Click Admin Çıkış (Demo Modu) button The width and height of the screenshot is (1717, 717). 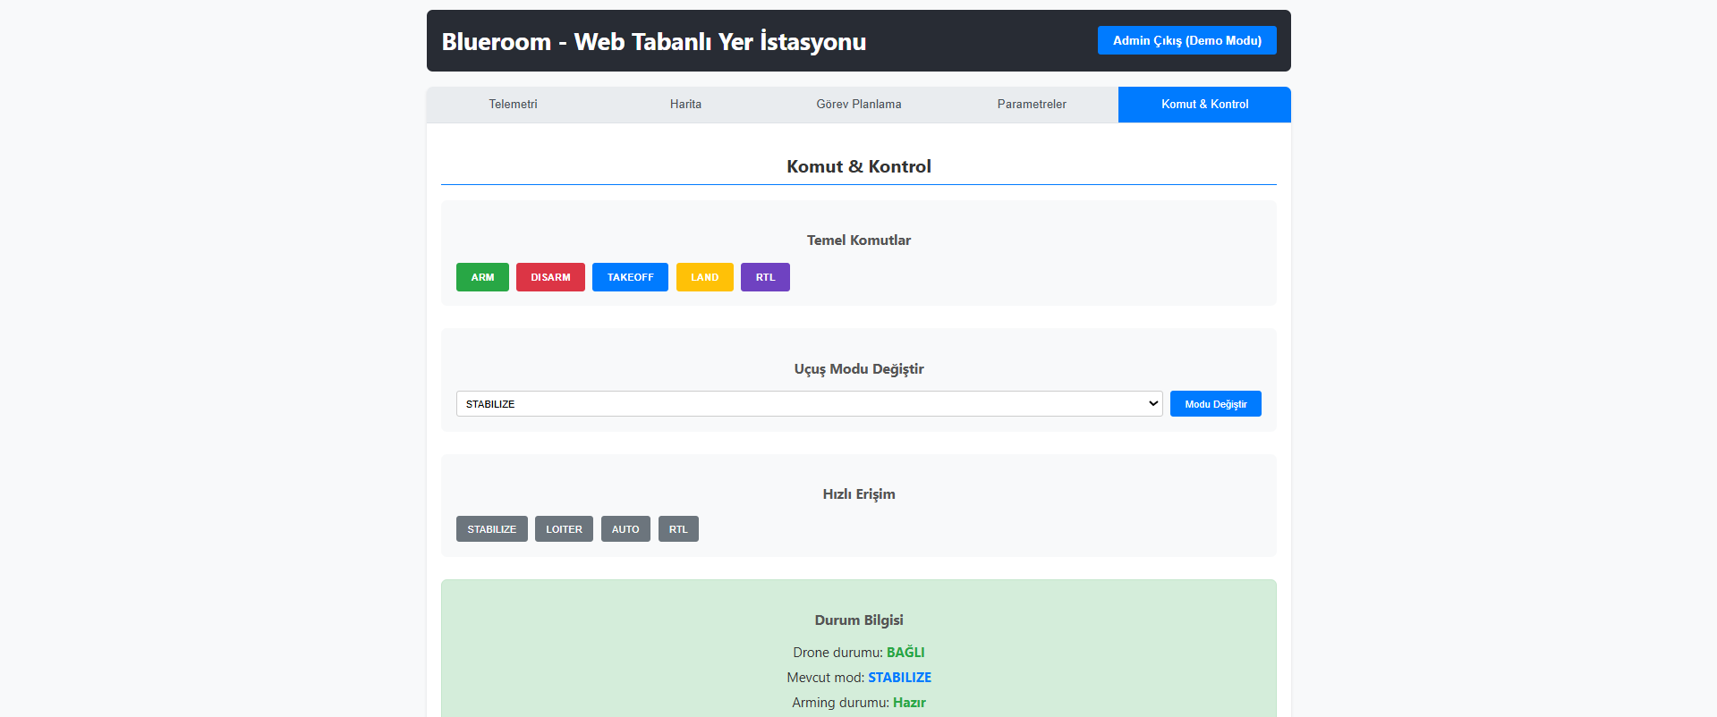(x=1186, y=40)
